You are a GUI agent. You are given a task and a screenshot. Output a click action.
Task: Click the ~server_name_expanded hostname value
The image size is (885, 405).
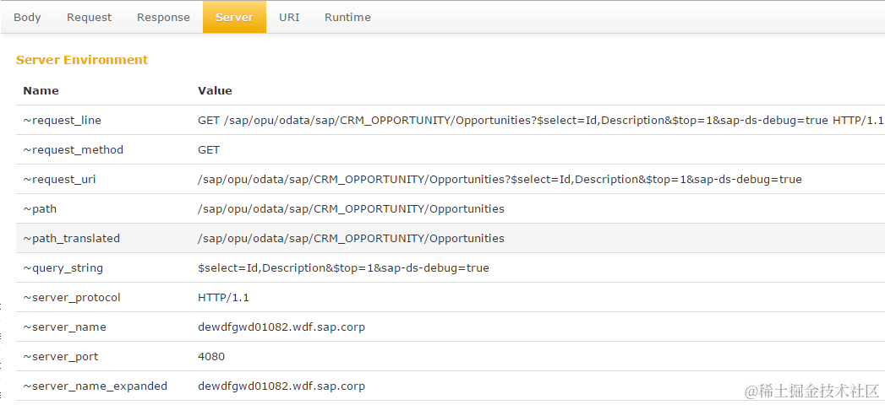(281, 386)
